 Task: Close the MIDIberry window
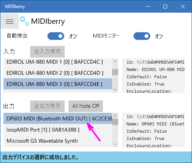click(183, 7)
